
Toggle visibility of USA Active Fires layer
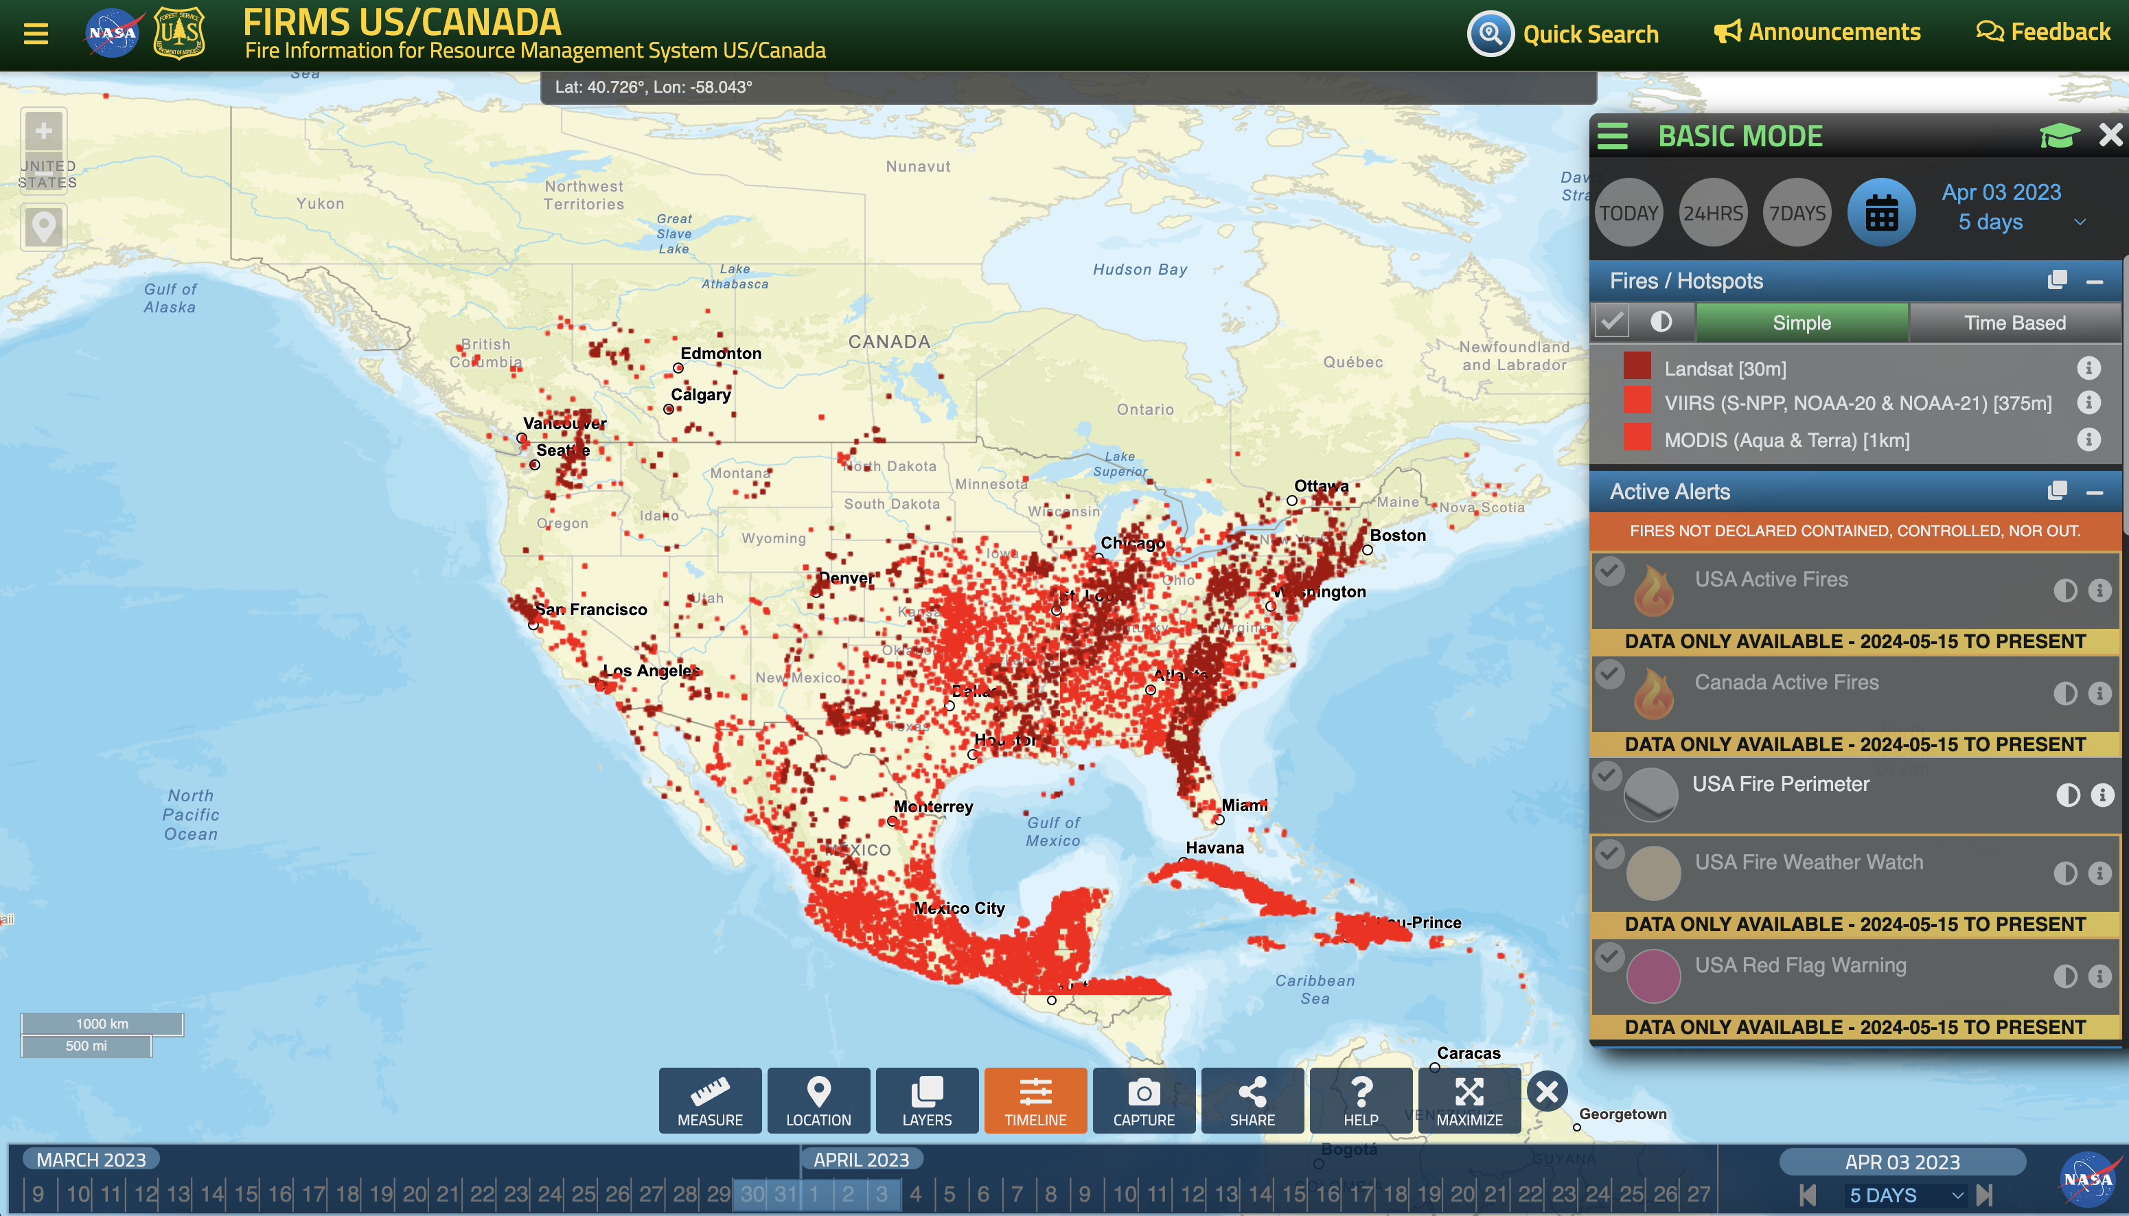1611,571
